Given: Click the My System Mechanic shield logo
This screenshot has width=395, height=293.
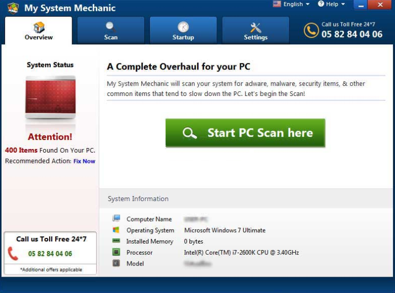Looking at the screenshot, I should pyautogui.click(x=13, y=8).
